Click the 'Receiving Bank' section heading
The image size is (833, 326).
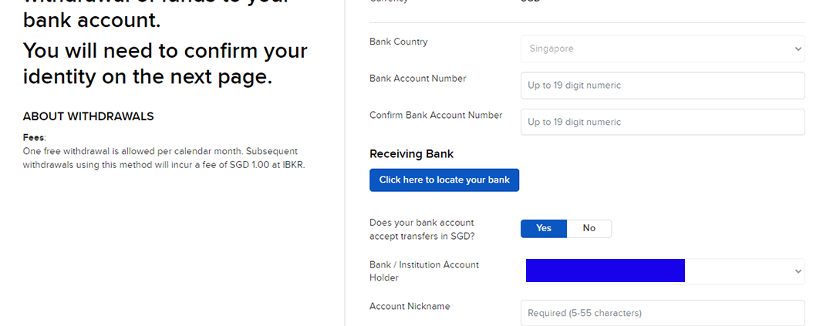coord(411,154)
